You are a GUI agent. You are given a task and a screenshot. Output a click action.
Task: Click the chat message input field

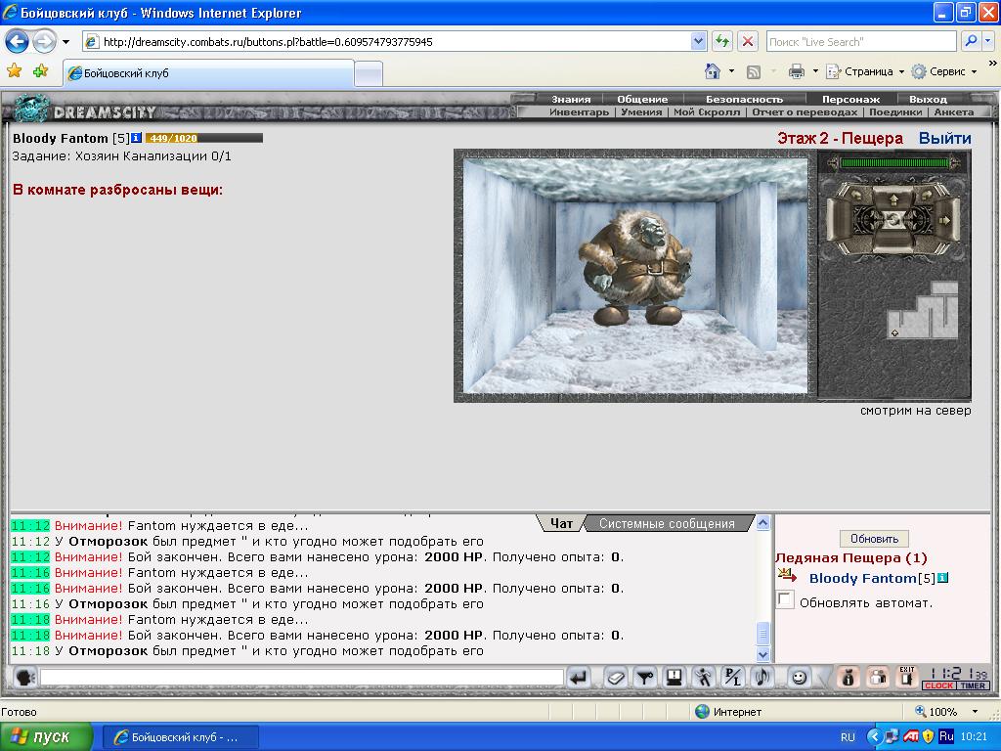click(301, 677)
